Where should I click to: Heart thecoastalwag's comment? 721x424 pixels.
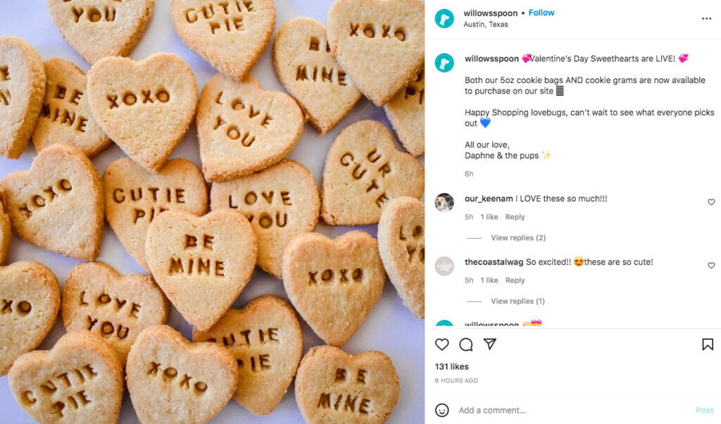711,266
